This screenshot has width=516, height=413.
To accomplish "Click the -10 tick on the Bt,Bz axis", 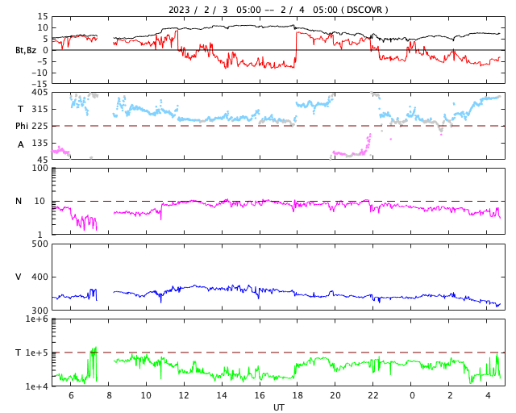I will coord(40,73).
